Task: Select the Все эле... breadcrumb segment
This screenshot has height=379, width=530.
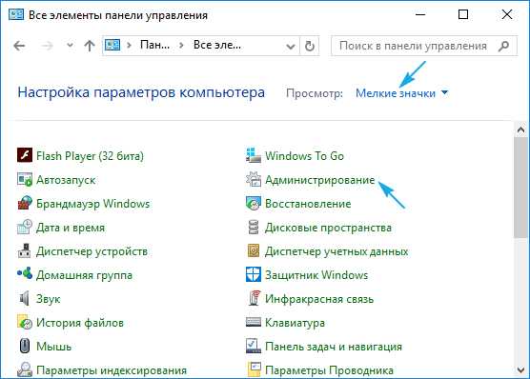Action: [217, 45]
